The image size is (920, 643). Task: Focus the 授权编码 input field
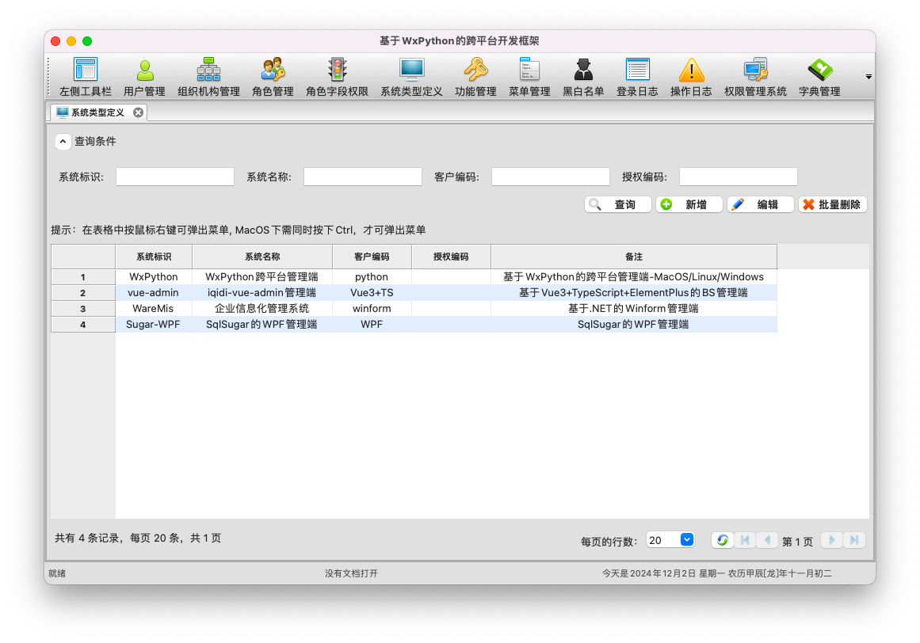(738, 177)
